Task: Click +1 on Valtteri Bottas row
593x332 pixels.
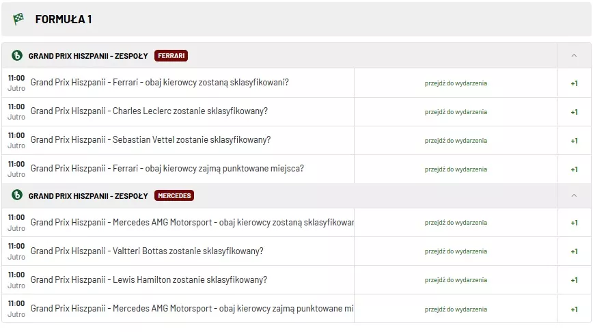Action: click(x=574, y=252)
